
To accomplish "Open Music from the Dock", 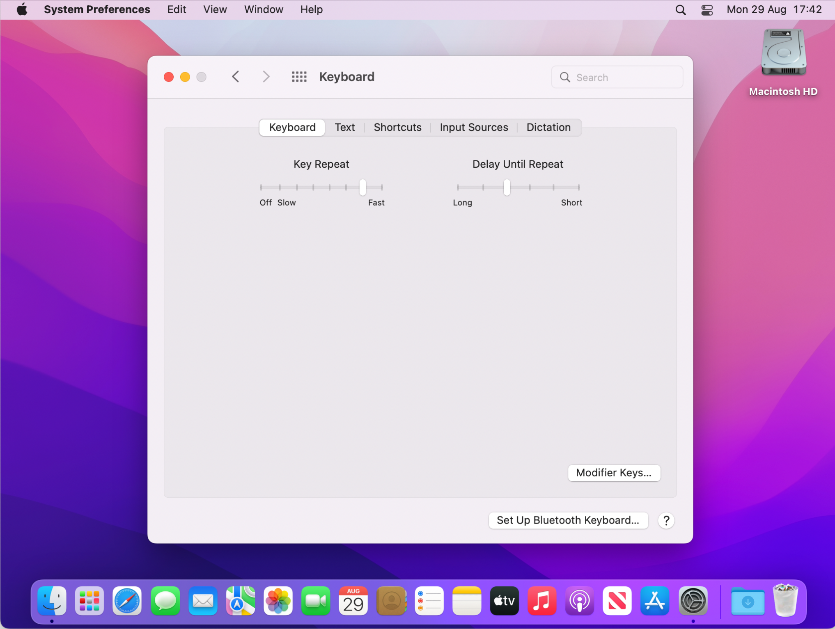I will [542, 601].
